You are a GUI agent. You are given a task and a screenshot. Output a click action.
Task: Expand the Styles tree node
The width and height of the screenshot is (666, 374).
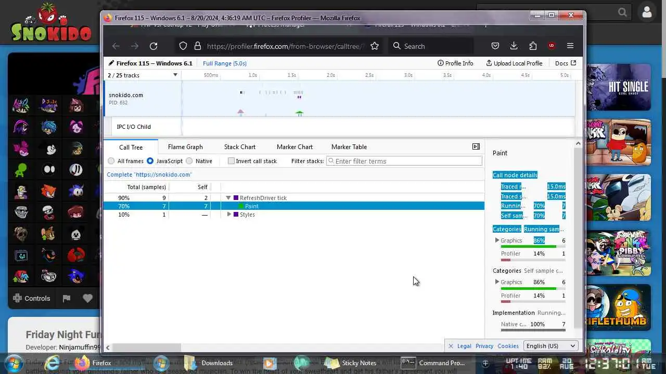click(229, 215)
